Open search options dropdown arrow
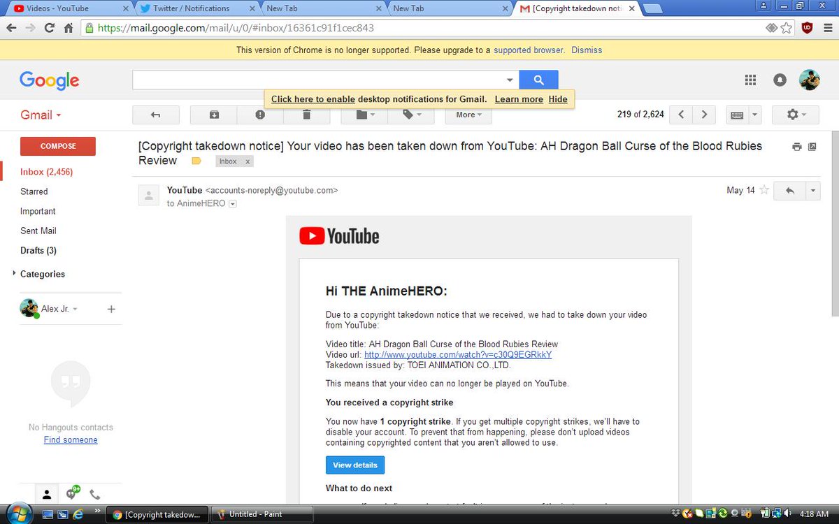This screenshot has width=839, height=524. point(510,80)
